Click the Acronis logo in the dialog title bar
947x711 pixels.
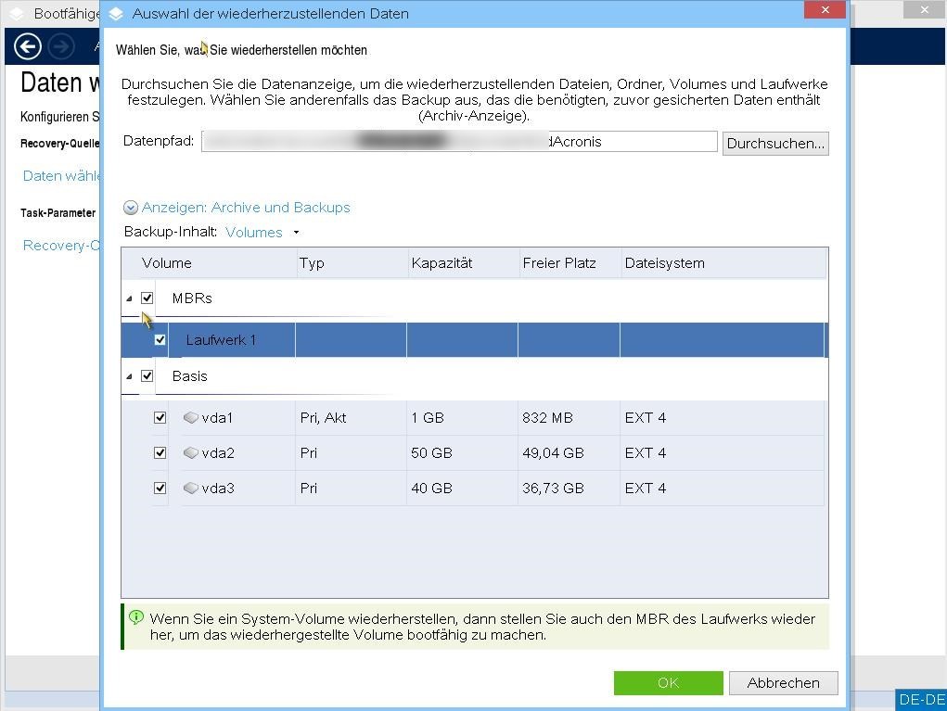click(x=115, y=13)
